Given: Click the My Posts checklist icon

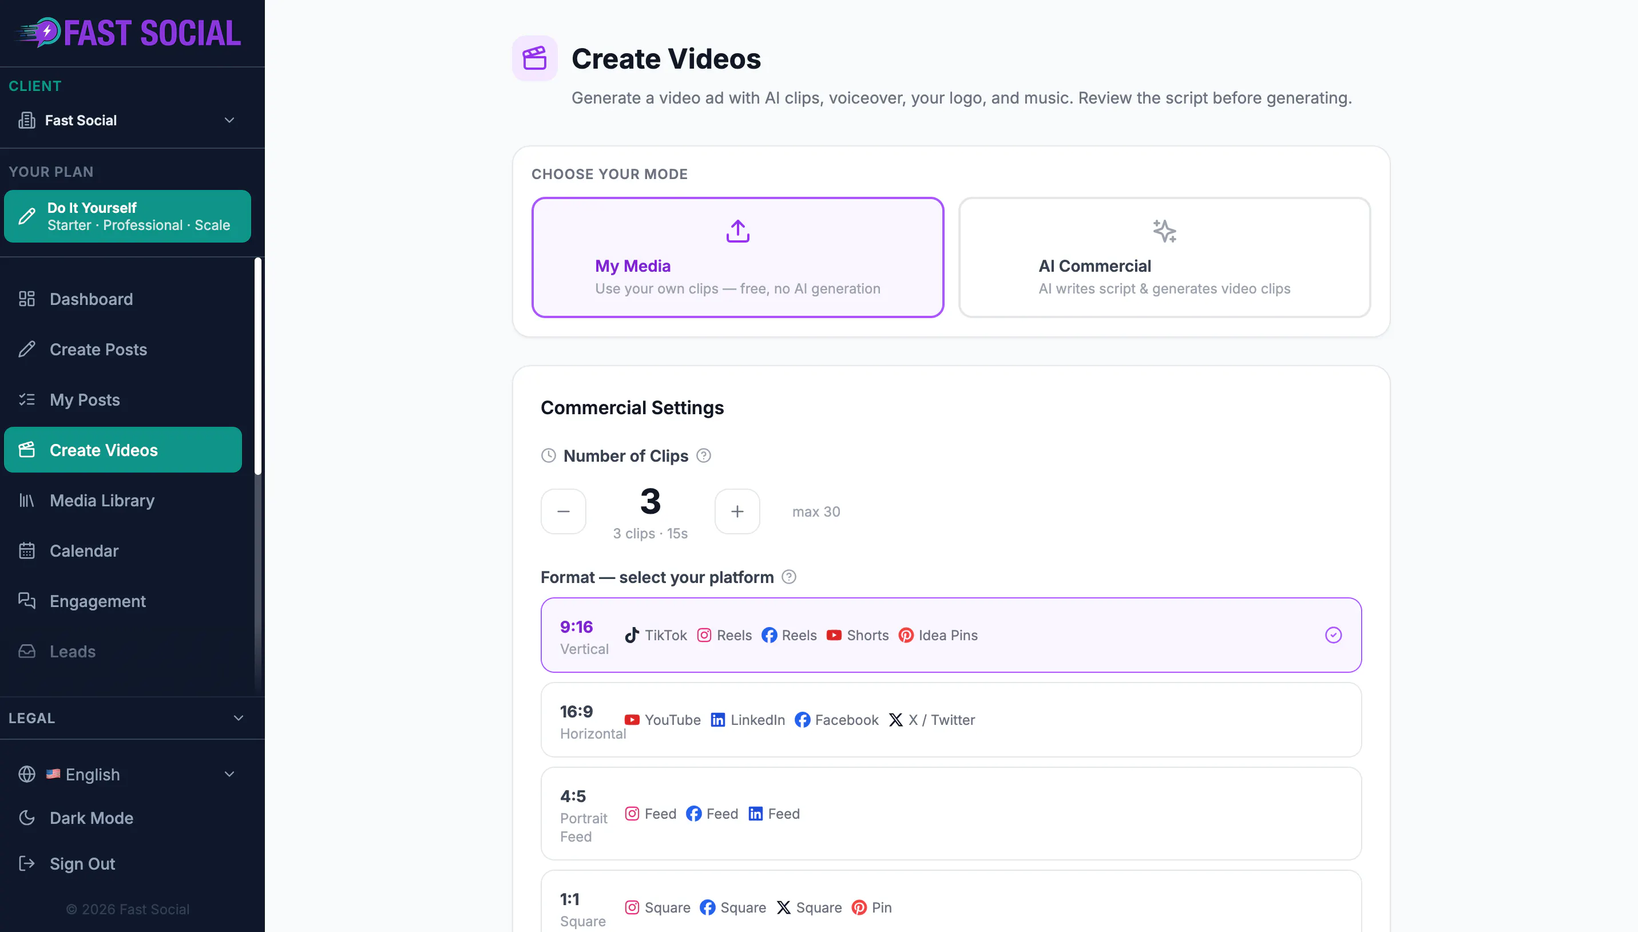Looking at the screenshot, I should tap(27, 399).
